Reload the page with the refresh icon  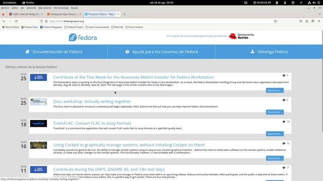click(x=16, y=21)
